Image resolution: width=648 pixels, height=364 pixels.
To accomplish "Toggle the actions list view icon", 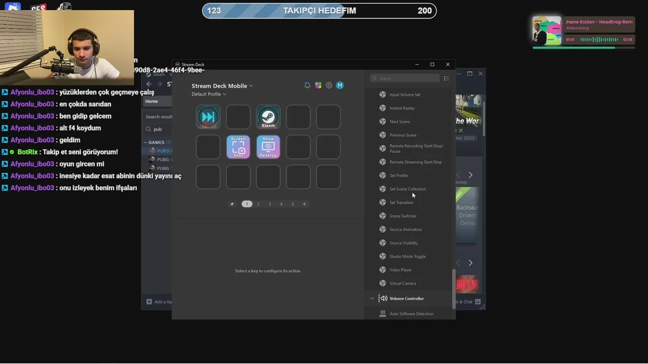I will 447,78.
